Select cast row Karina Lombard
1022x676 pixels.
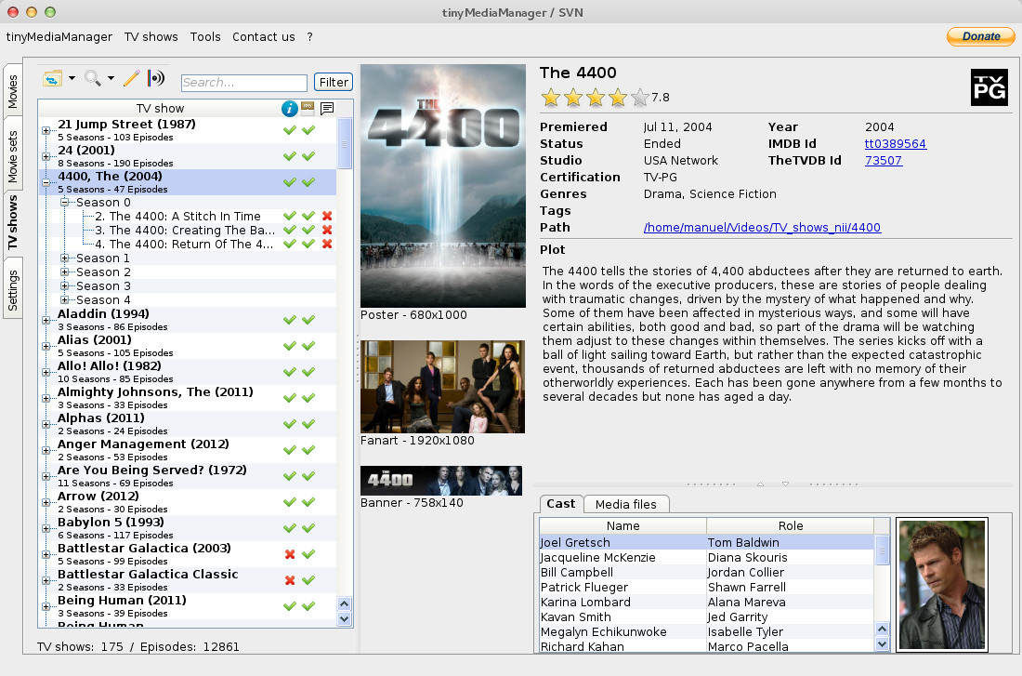(706, 602)
